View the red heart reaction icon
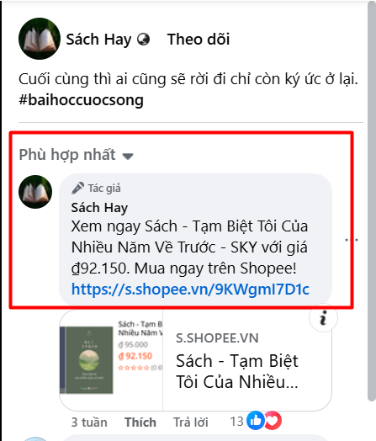This screenshot has width=376, height=441. click(x=273, y=421)
